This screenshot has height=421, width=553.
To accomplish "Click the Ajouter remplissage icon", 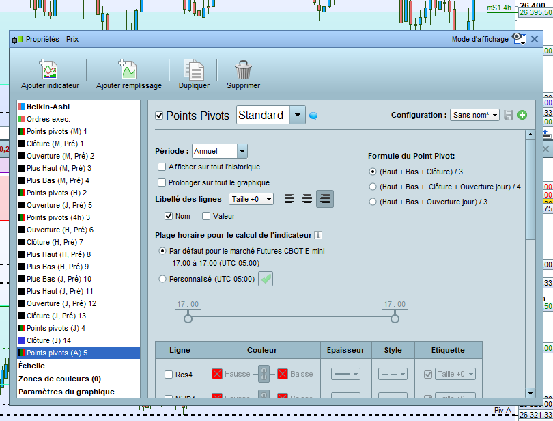I will 128,70.
